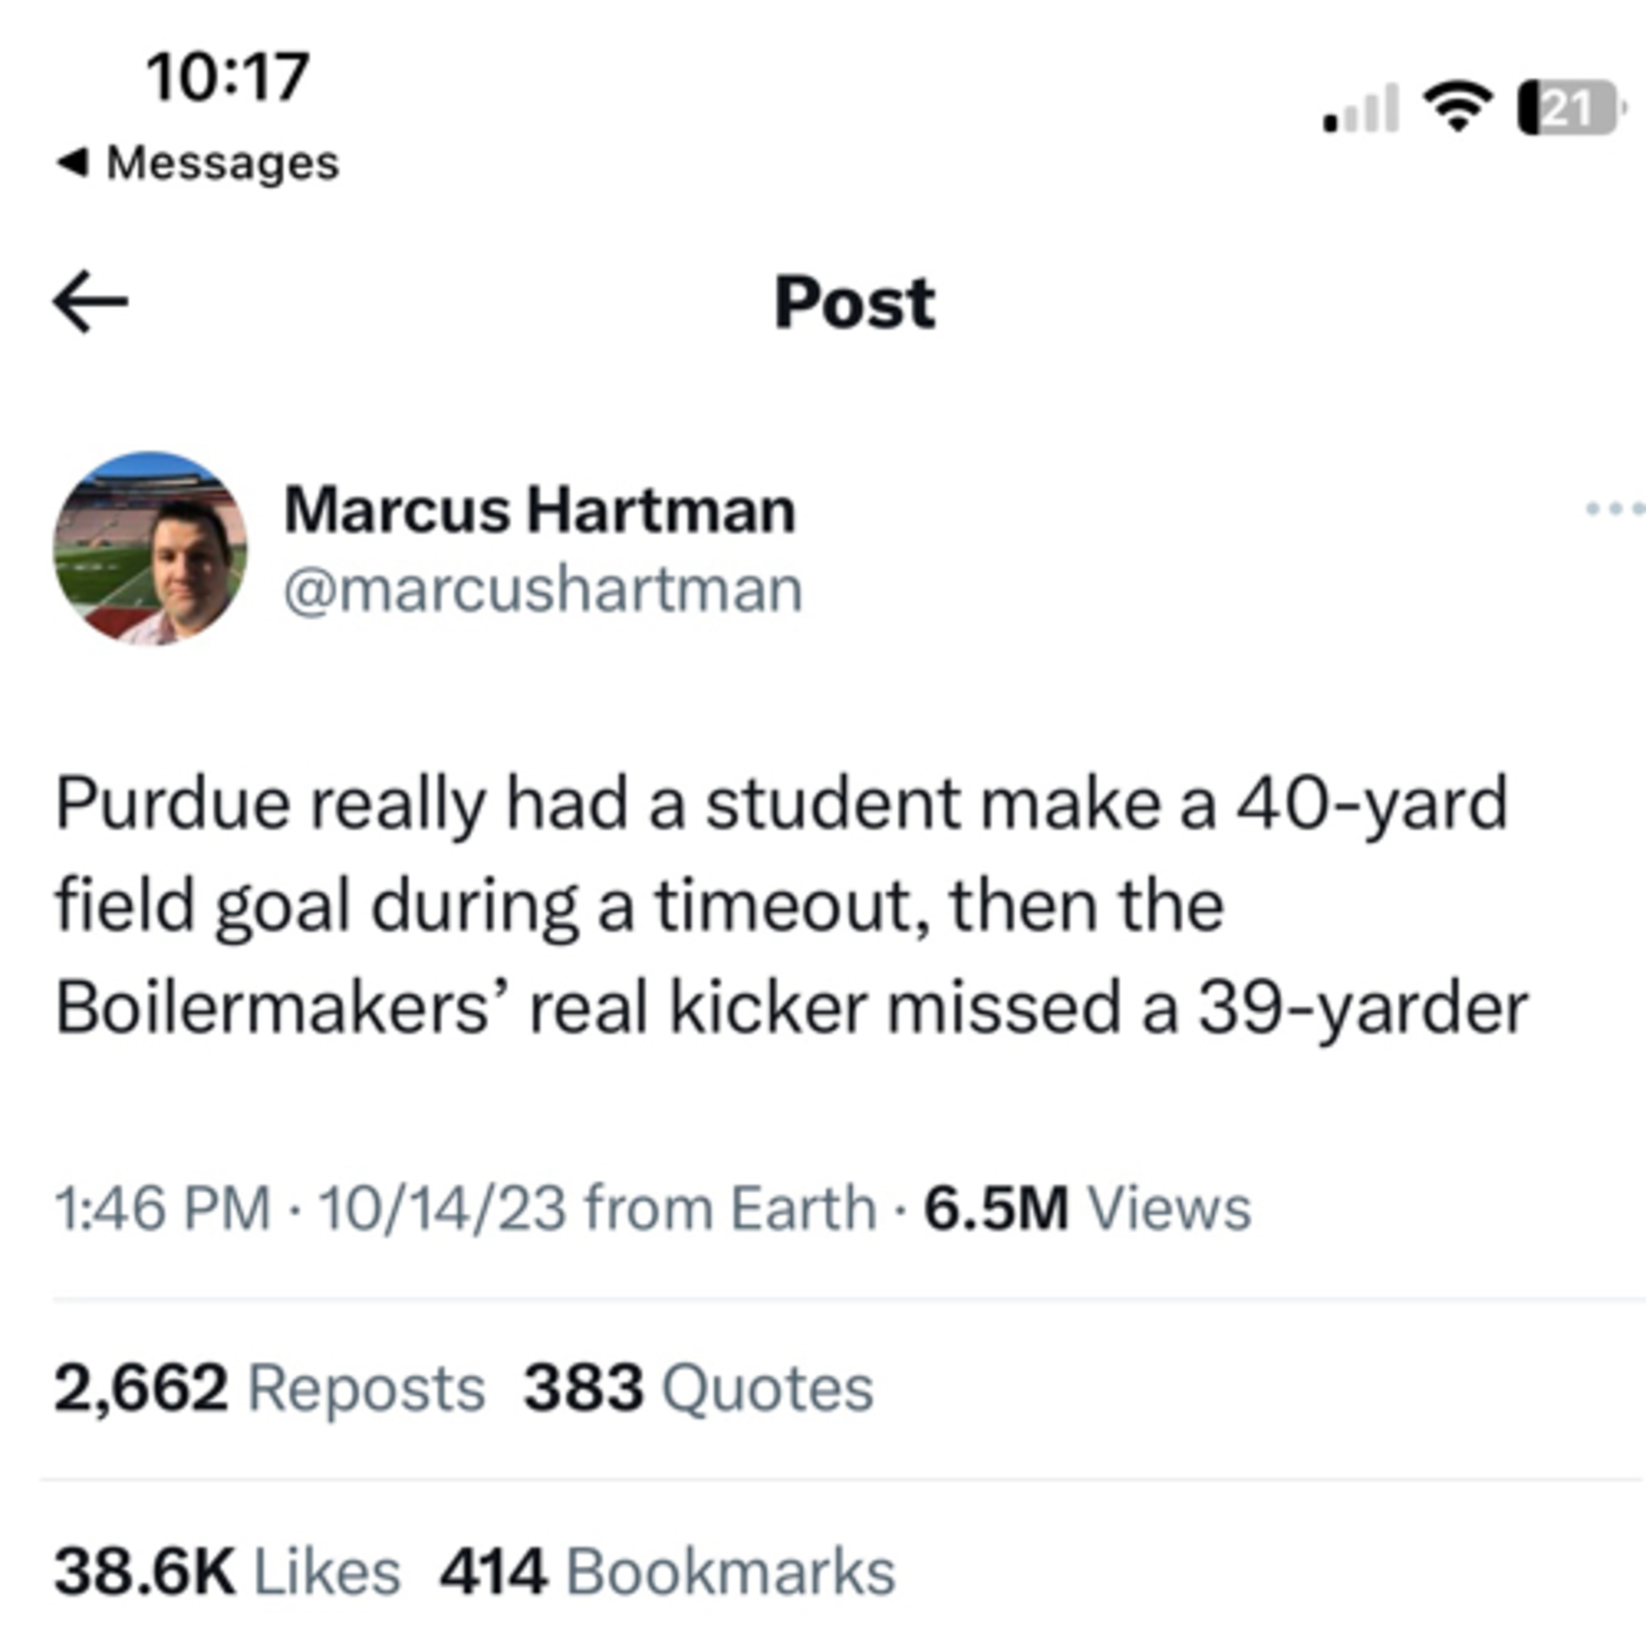Tap the 10:17 status bar clock
The width and height of the screenshot is (1646, 1646).
(x=228, y=77)
